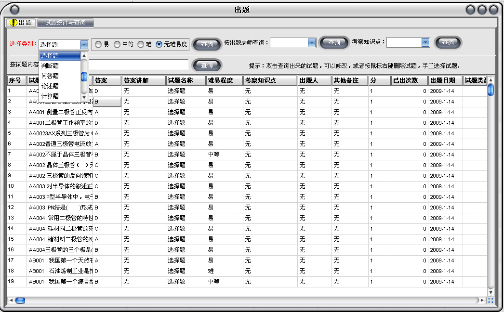
Task: Click the scroll-up arrow inside the category list
Action: coord(84,55)
